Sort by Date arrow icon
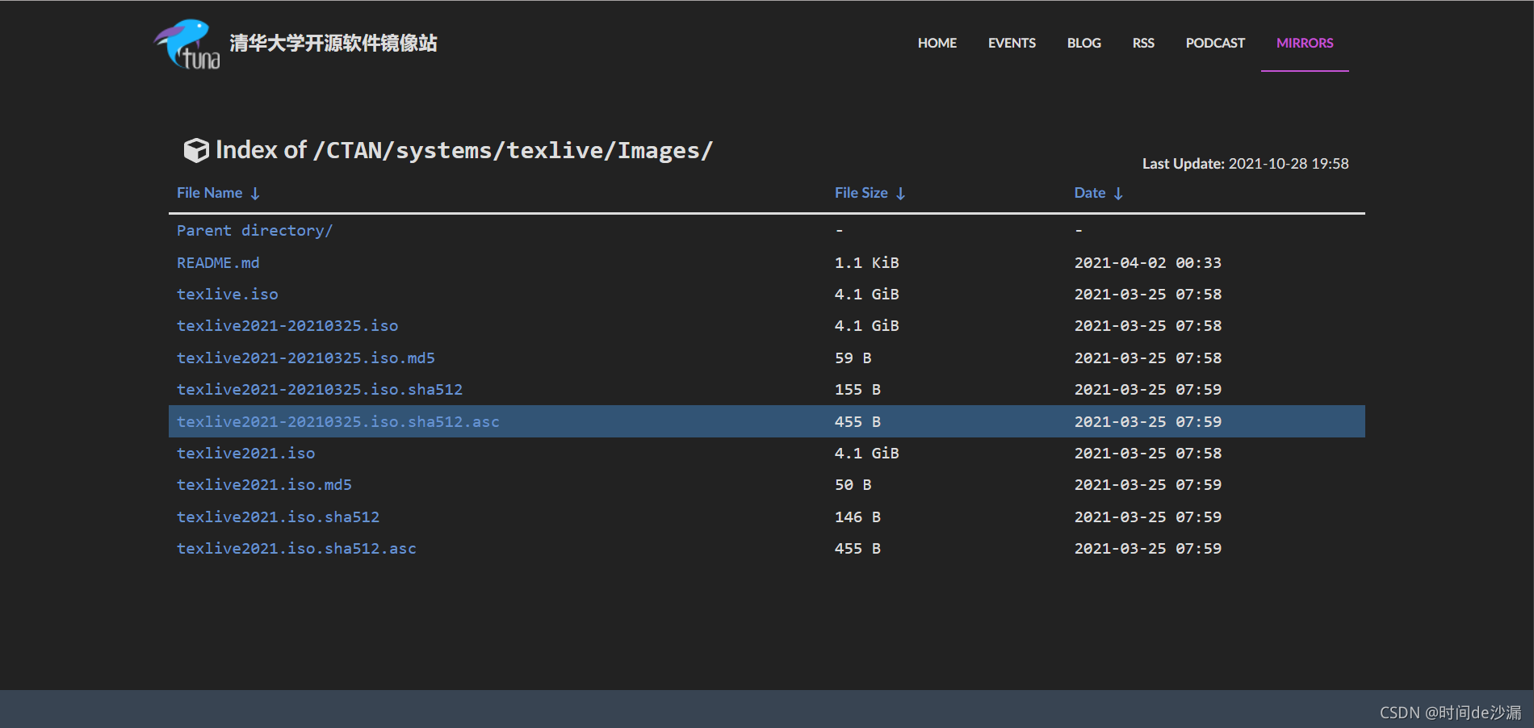The width and height of the screenshot is (1534, 728). 1118,194
